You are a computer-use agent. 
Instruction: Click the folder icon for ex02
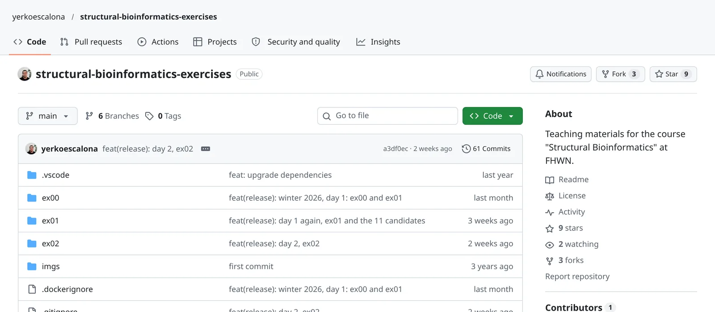click(32, 244)
